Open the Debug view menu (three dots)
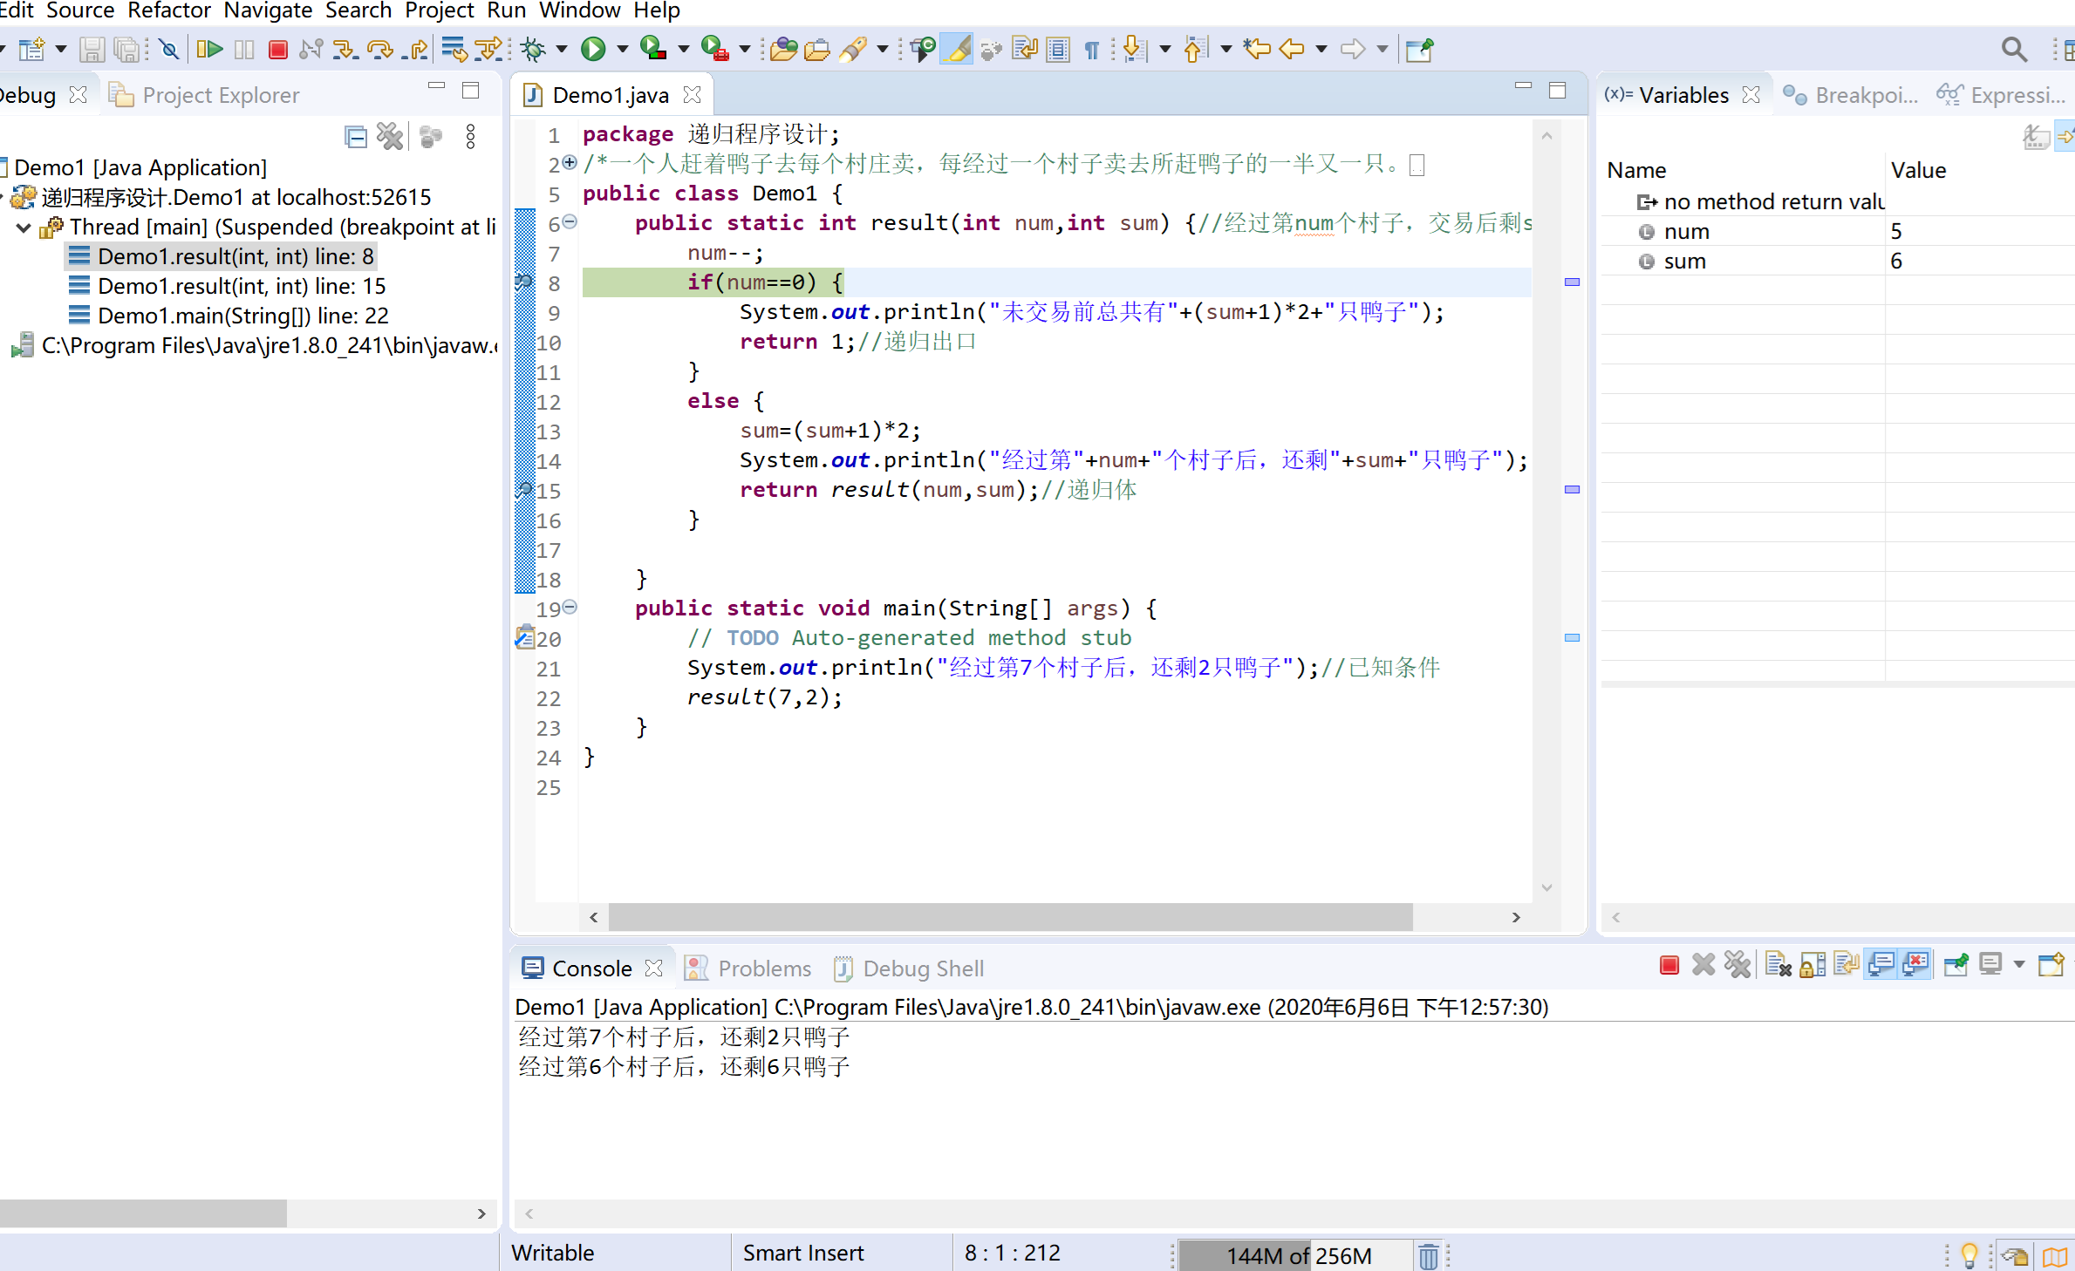The height and width of the screenshot is (1271, 2075). tap(470, 137)
